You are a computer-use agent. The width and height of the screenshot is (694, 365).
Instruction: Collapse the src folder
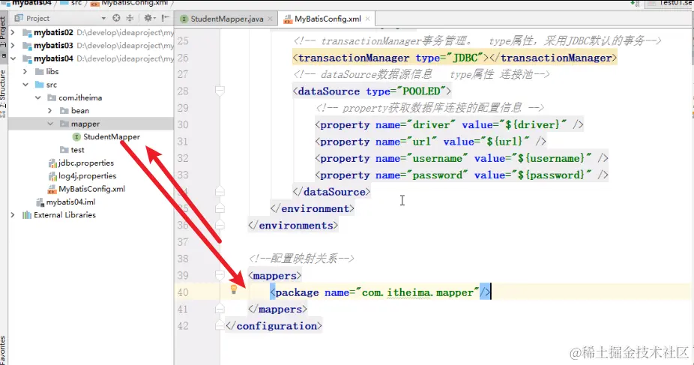click(25, 85)
